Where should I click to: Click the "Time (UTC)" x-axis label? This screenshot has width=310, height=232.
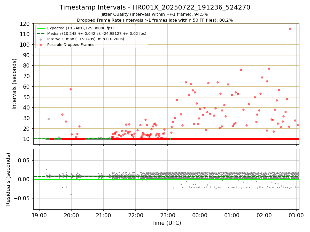(166, 223)
